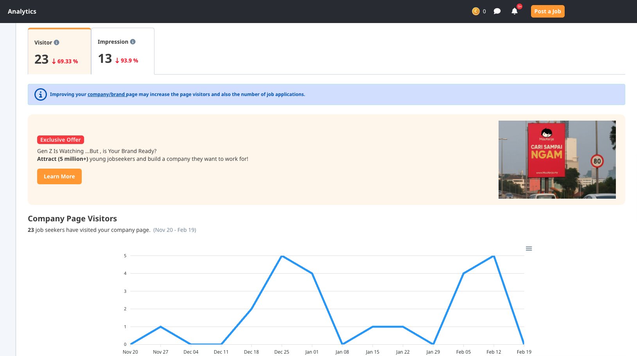
Task: Click the info icon beside Visitor
Action: tap(57, 43)
